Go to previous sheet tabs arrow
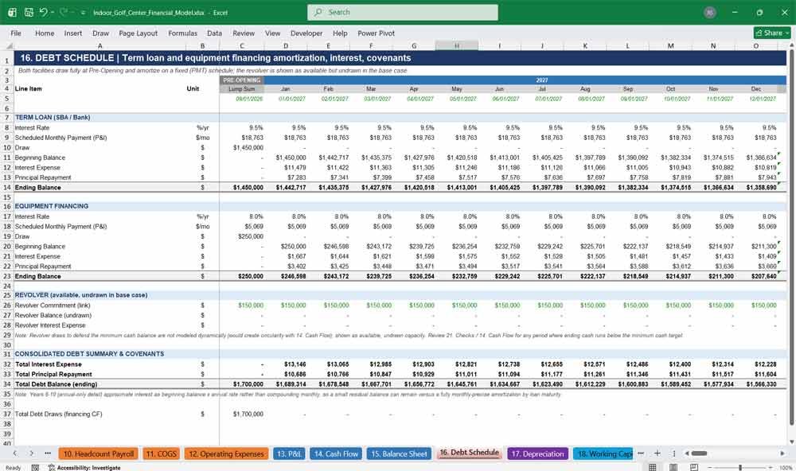The height and width of the screenshot is (471, 796). tap(14, 453)
